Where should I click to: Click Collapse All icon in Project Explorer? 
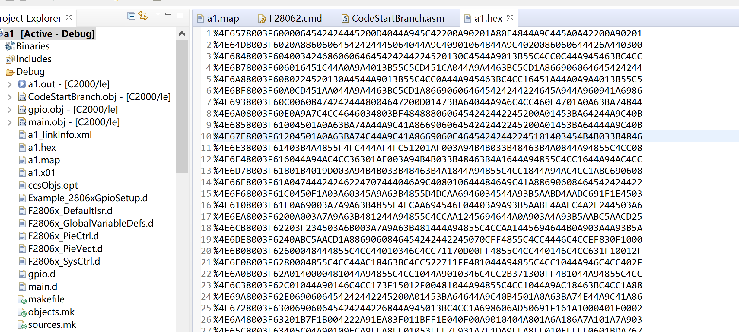click(x=131, y=16)
